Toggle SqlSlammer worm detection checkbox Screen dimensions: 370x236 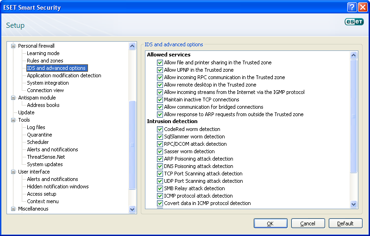click(x=160, y=137)
